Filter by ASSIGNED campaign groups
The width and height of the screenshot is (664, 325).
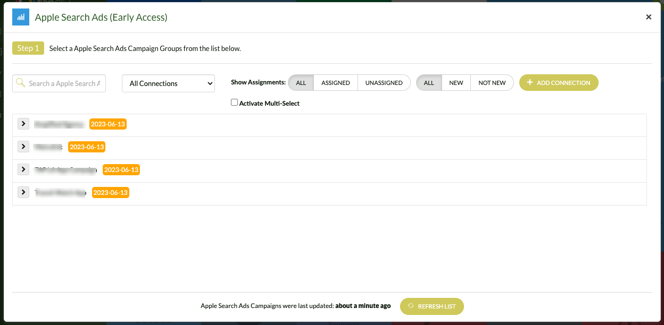point(336,83)
